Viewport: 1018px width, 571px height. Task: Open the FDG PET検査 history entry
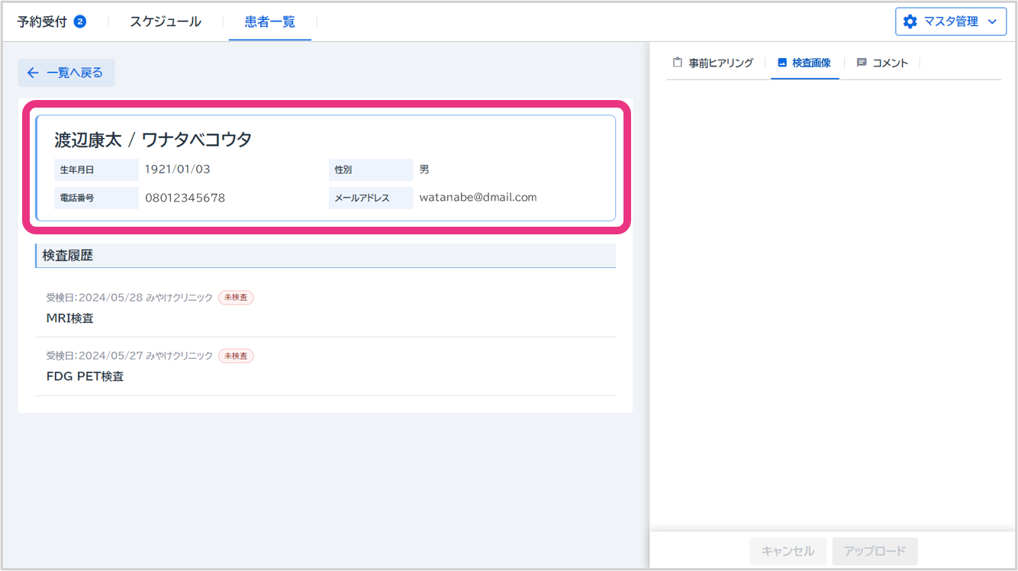click(85, 376)
